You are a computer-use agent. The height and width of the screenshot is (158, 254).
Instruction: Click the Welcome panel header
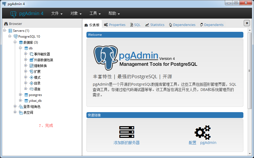point(165,35)
